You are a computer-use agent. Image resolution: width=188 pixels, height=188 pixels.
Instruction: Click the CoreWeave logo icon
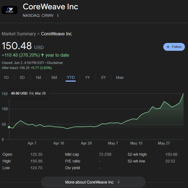(x=10, y=10)
